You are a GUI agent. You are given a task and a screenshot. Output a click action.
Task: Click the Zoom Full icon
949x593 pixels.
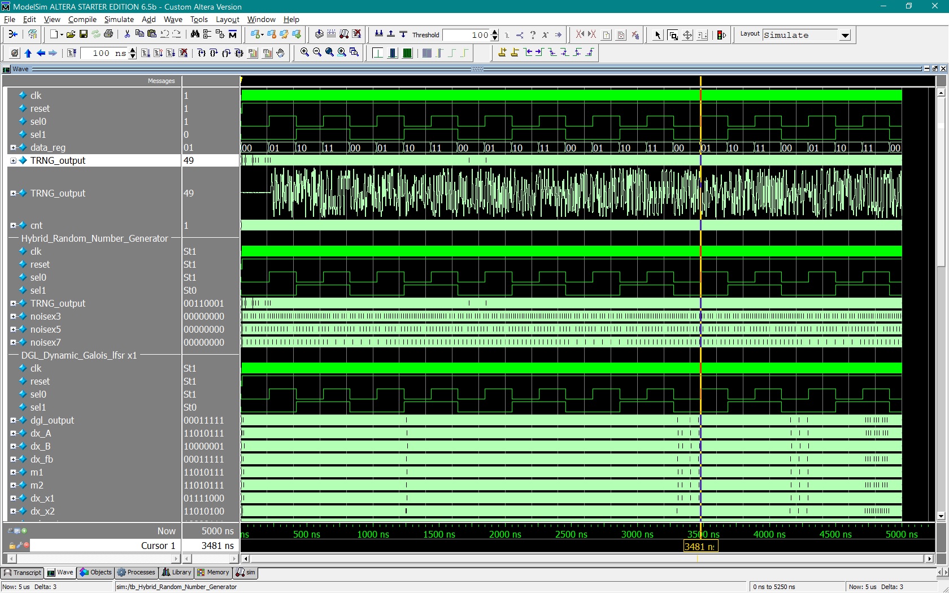tap(330, 53)
